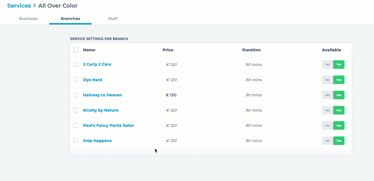Click the € 120 price for Snip Happens

[171, 141]
